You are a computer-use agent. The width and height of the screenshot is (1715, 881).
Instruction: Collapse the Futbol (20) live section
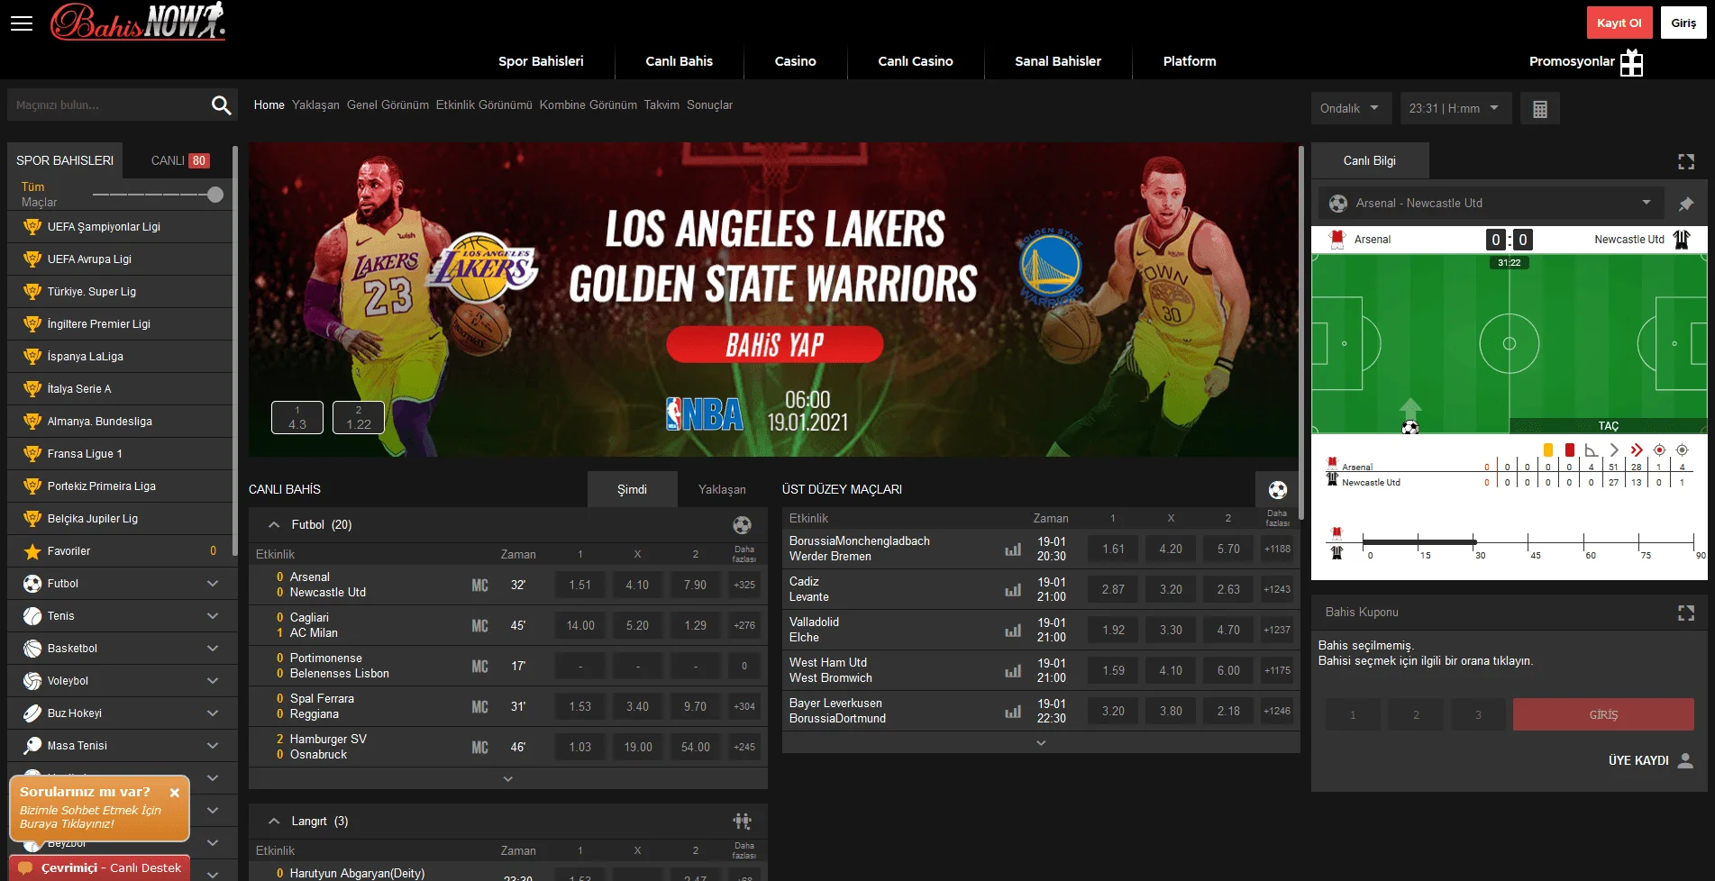274,524
